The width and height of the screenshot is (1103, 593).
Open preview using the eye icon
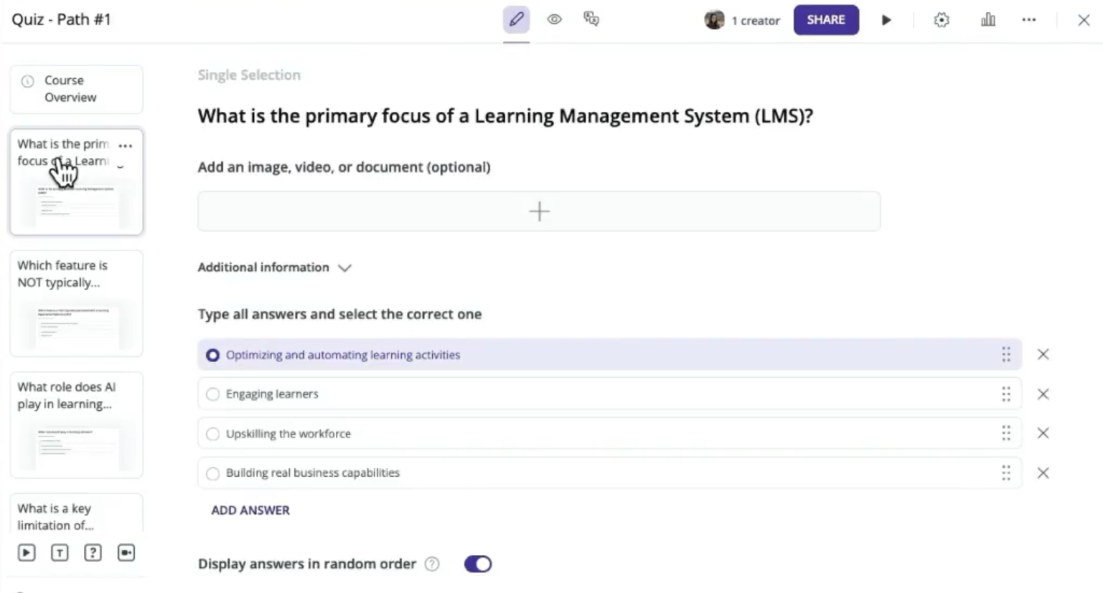554,19
